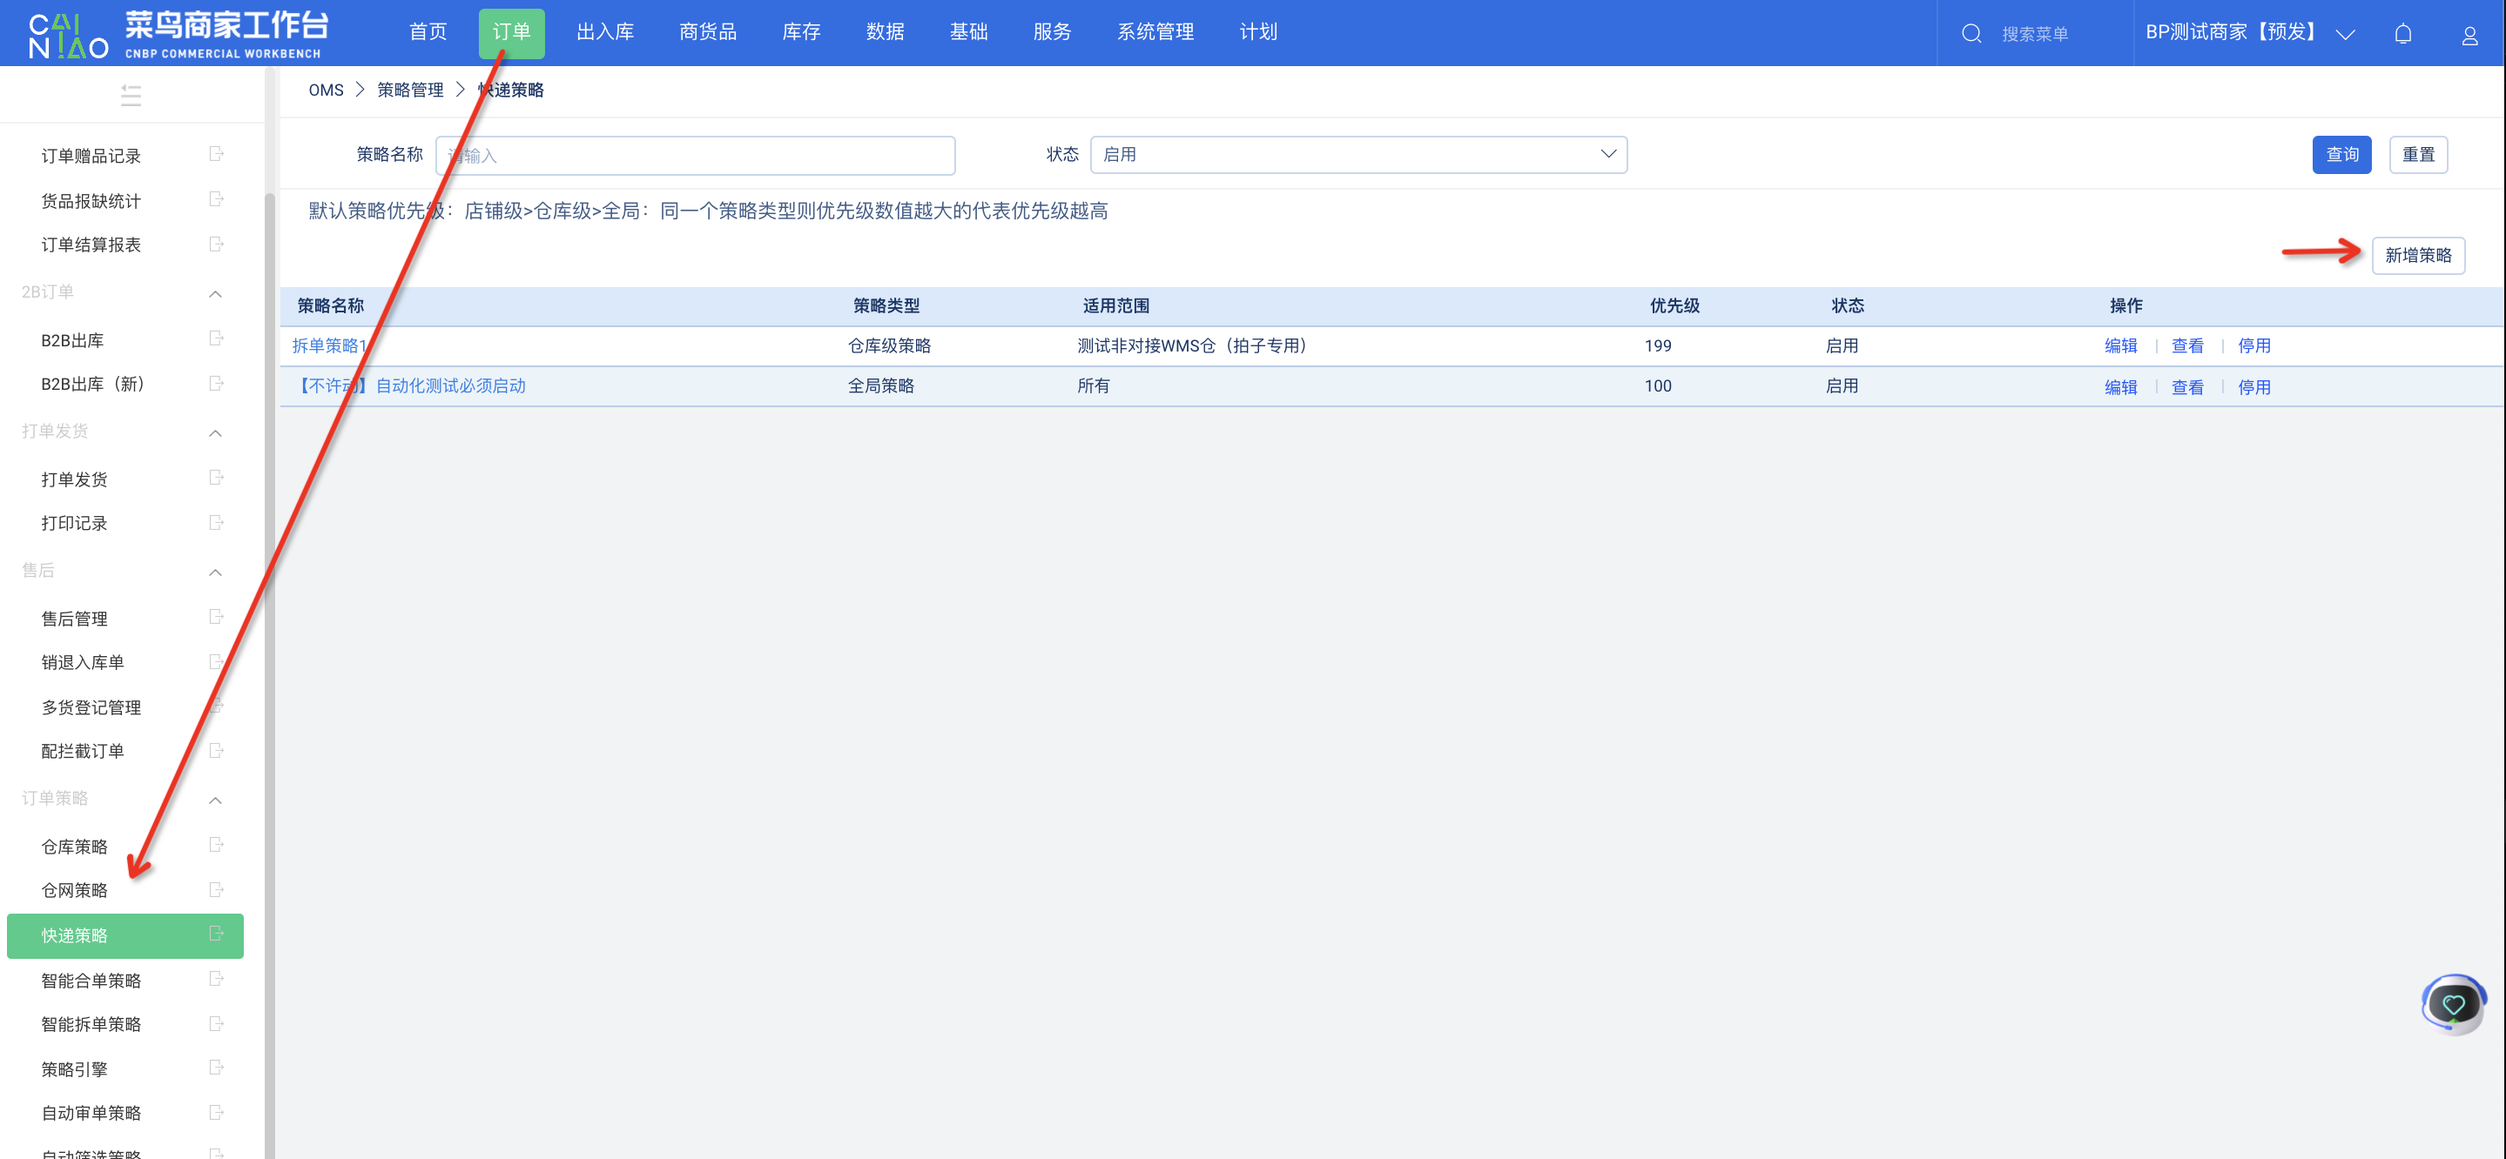Collapse the 2B订单 sidebar group
This screenshot has height=1159, width=2506.
pyautogui.click(x=215, y=292)
